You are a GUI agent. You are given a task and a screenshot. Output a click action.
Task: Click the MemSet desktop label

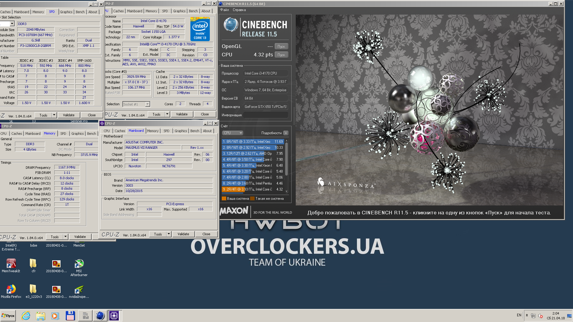click(x=79, y=245)
